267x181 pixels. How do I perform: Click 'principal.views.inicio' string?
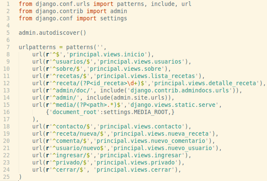[107, 54]
